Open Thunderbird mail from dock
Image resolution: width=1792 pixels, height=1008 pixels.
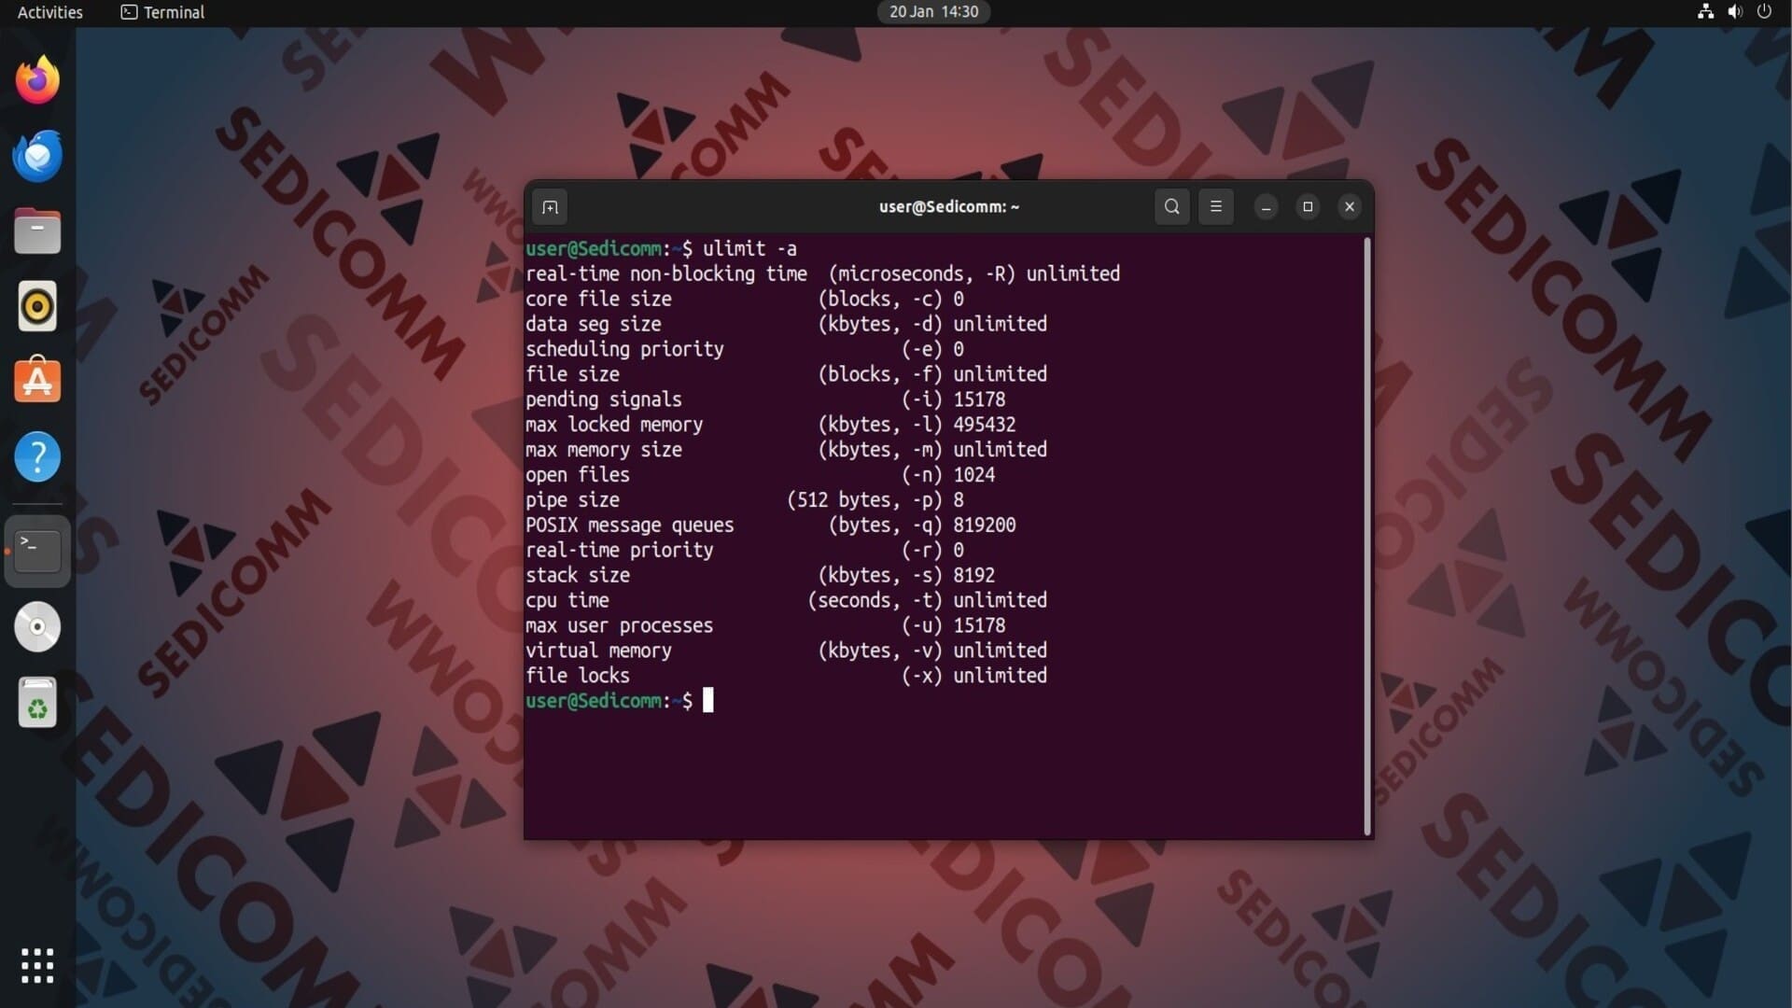[37, 156]
